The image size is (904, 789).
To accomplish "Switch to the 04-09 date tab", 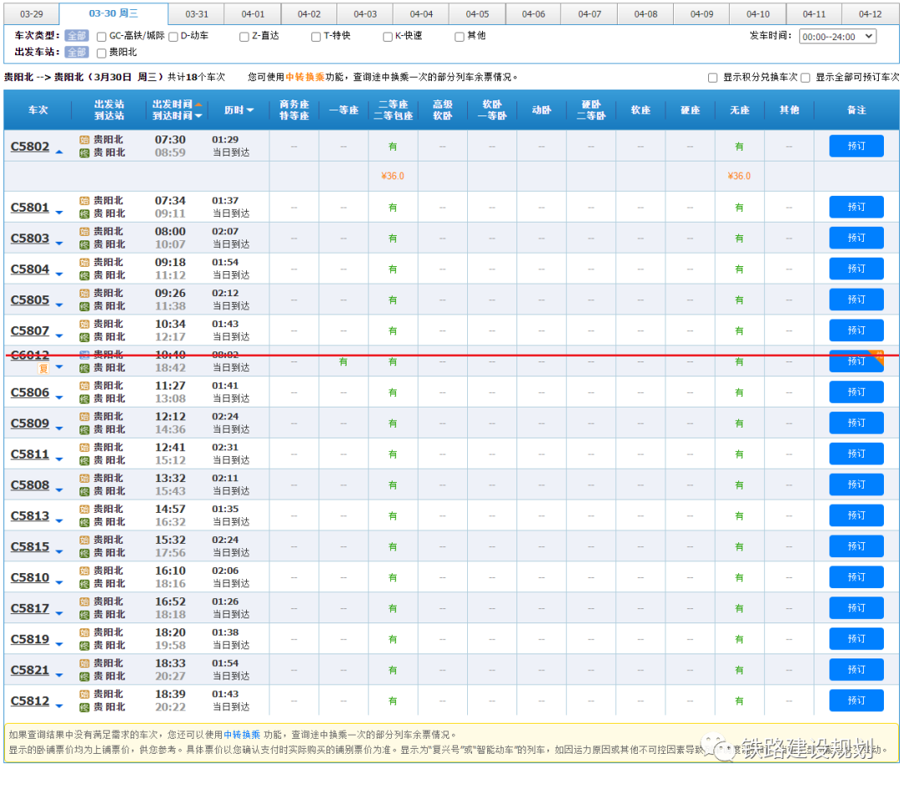I will (x=701, y=14).
